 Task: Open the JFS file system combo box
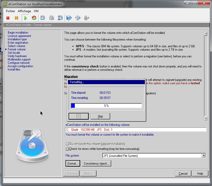[152, 156]
